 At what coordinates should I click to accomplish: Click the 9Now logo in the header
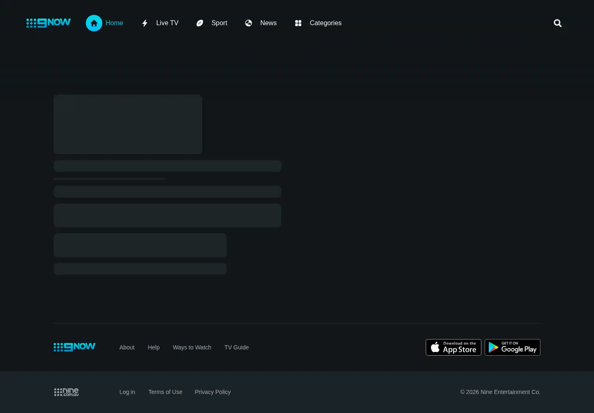[49, 23]
